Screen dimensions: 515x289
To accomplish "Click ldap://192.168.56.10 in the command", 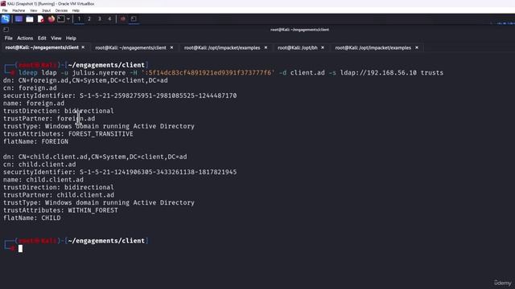I will (378, 73).
